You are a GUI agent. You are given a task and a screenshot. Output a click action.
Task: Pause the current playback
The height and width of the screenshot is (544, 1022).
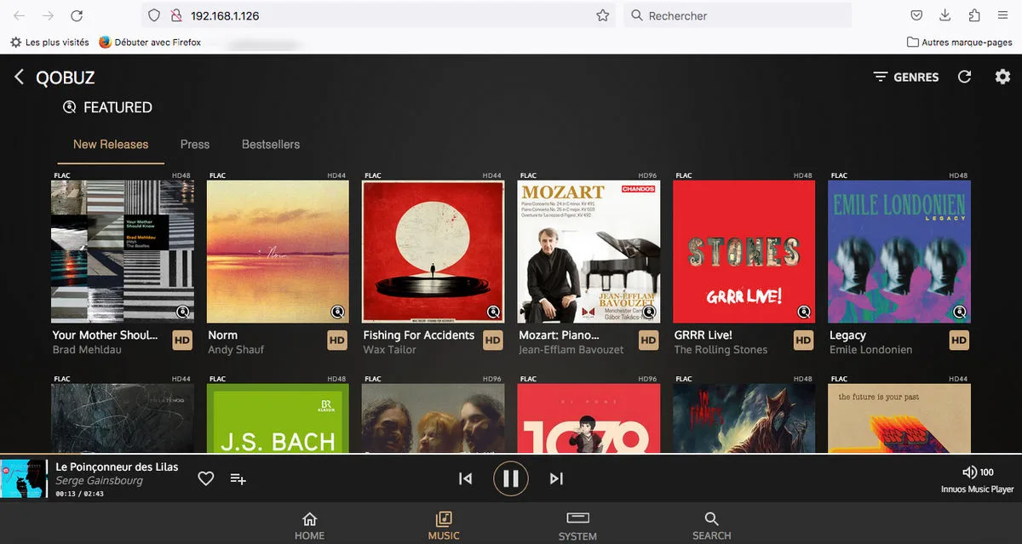[511, 478]
